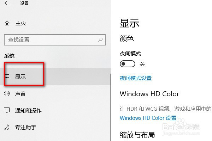Click the home house icon

[7, 23]
